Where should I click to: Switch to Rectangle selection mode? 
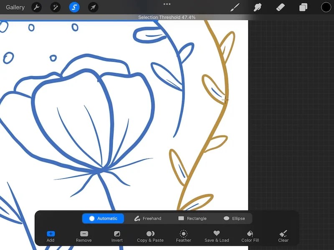192,218
